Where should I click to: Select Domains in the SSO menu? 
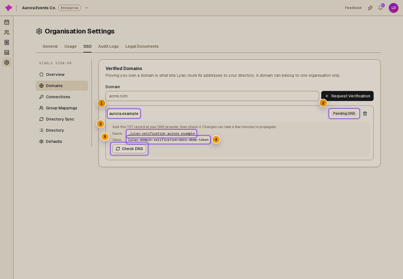tap(62, 86)
